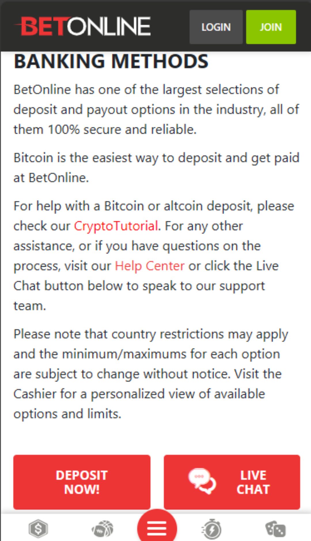Click the LIVE CHAT button label
Image resolution: width=311 pixels, height=541 pixels.
coord(253,482)
